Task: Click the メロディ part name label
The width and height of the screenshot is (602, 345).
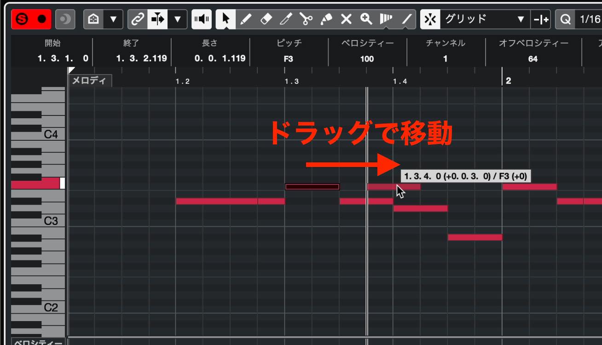Action: (90, 81)
